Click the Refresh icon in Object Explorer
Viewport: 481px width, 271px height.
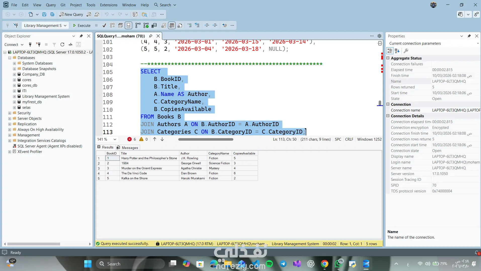click(x=62, y=44)
